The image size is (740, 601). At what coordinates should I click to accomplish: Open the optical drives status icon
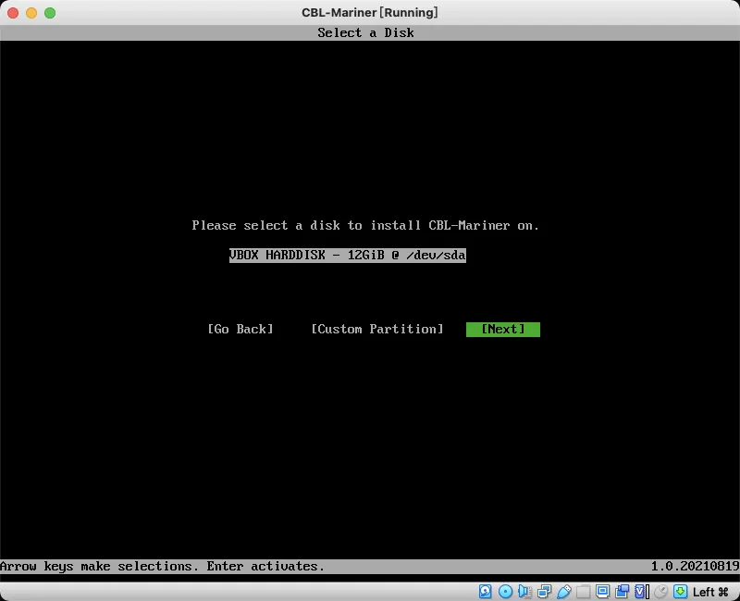click(x=505, y=591)
